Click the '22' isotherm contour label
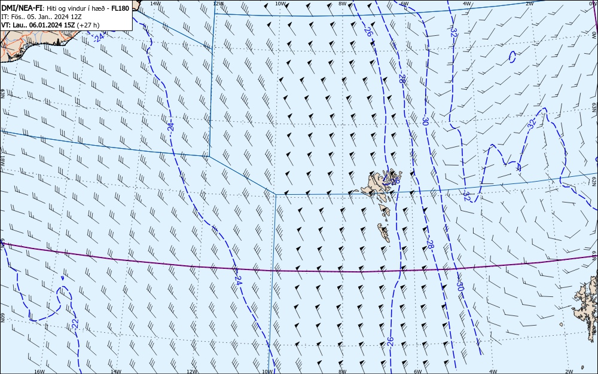598x374 pixels. click(75, 324)
